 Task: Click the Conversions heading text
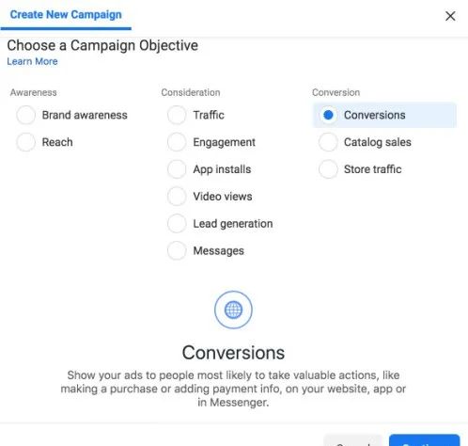[x=233, y=353]
